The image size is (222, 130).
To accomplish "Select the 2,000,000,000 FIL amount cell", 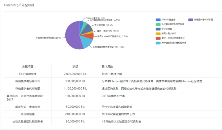I will tap(75, 74).
